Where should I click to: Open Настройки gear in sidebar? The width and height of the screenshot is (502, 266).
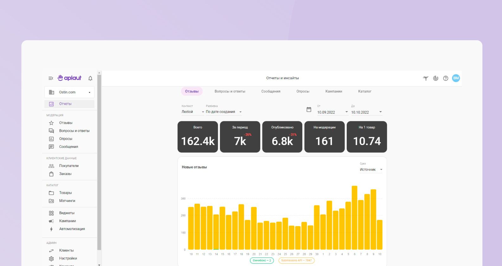coord(68,258)
